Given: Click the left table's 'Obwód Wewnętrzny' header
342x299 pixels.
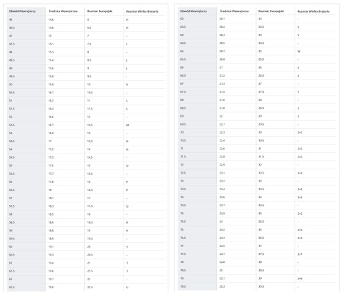Looking at the screenshot, I should (22, 11).
